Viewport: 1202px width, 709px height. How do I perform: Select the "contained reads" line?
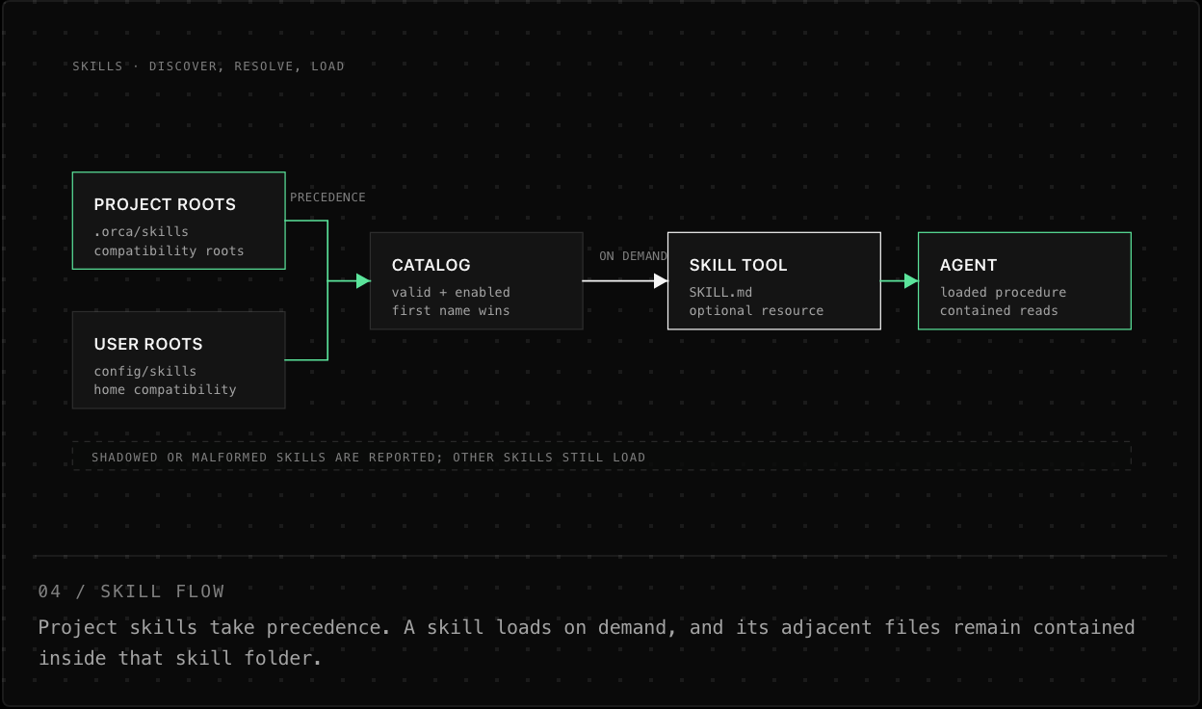point(999,311)
